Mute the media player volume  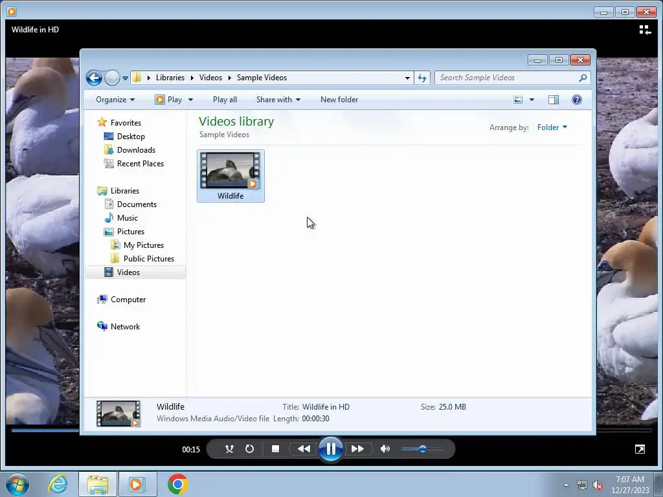tap(385, 449)
